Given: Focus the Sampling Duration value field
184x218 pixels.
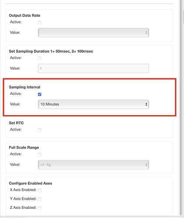Looking at the screenshot, I should [94, 68].
